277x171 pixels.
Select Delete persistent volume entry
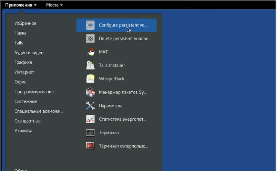point(116,39)
